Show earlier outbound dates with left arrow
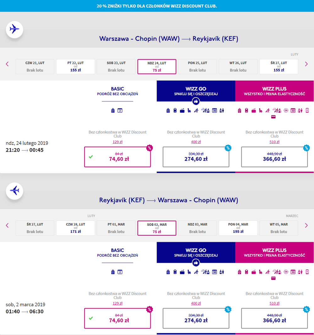The height and width of the screenshot is (335, 314). click(7, 64)
